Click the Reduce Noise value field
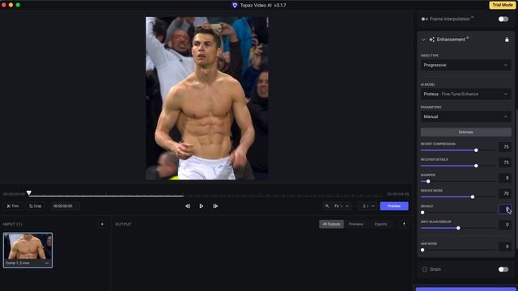The height and width of the screenshot is (291, 518). click(x=505, y=194)
